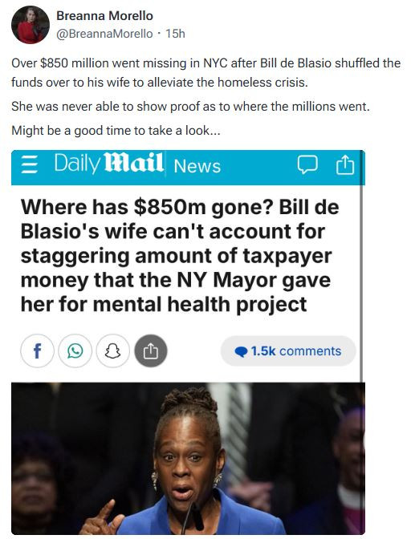This screenshot has height=539, width=411.
Task: Click the Breanna Morello display name
Action: pyautogui.click(x=104, y=16)
